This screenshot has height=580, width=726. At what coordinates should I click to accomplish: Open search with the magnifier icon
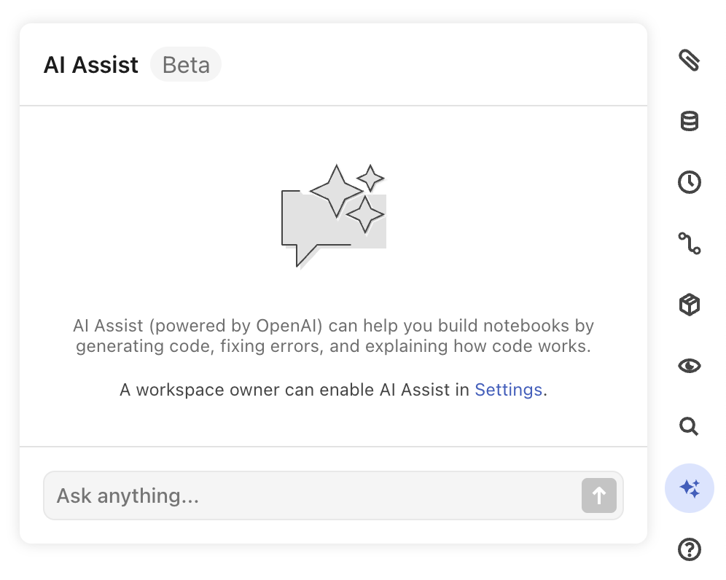(690, 427)
